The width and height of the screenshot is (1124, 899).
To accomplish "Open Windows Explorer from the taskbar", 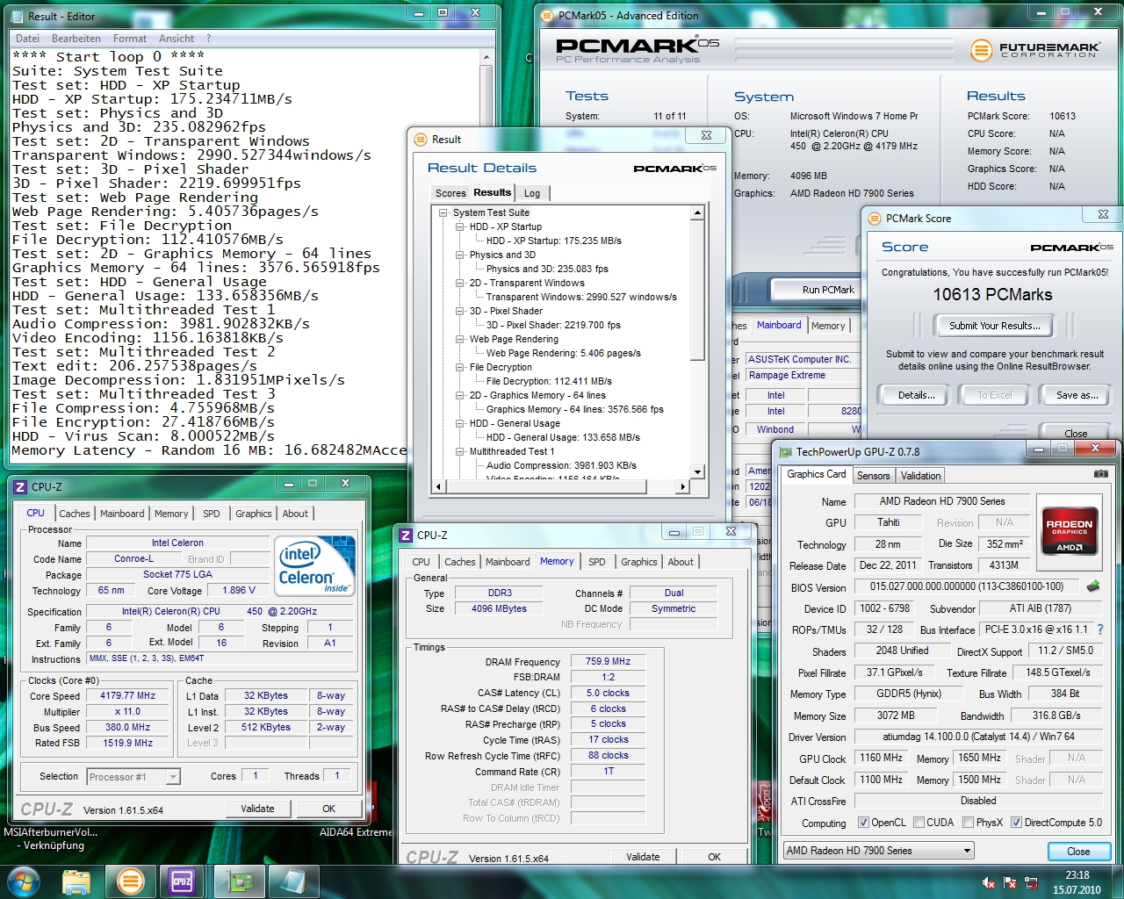I will [x=77, y=881].
